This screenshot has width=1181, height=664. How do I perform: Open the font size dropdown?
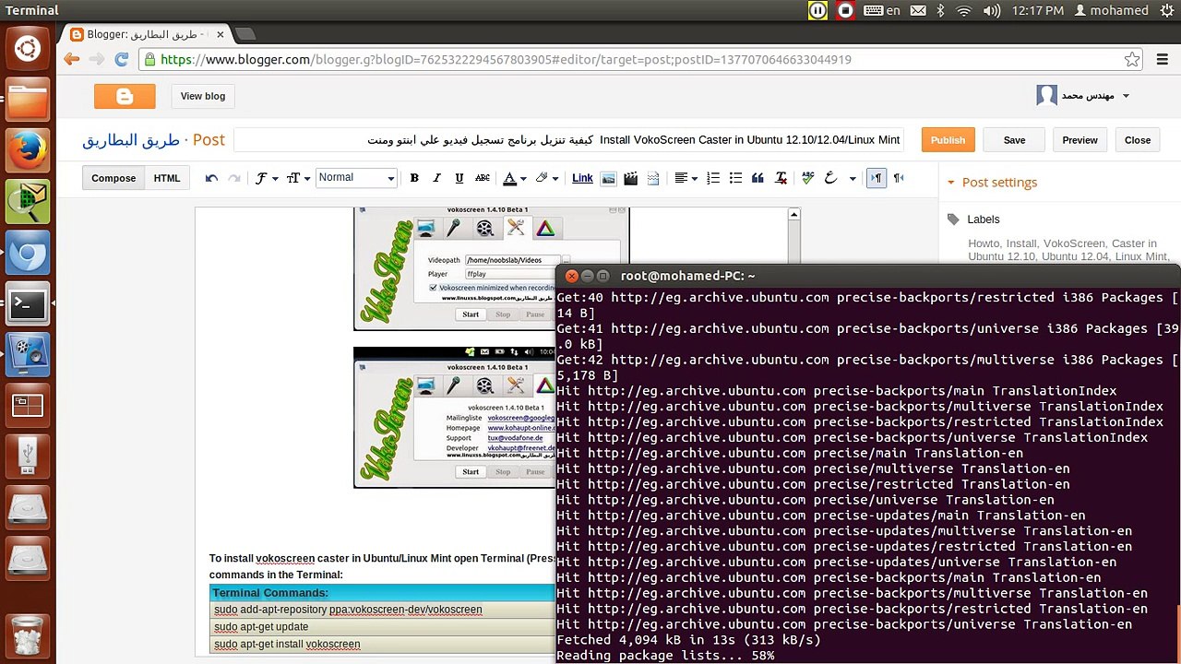click(297, 178)
